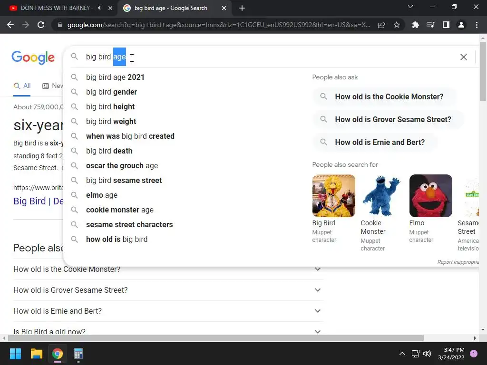
Task: Click the browser back arrow
Action: pos(10,25)
